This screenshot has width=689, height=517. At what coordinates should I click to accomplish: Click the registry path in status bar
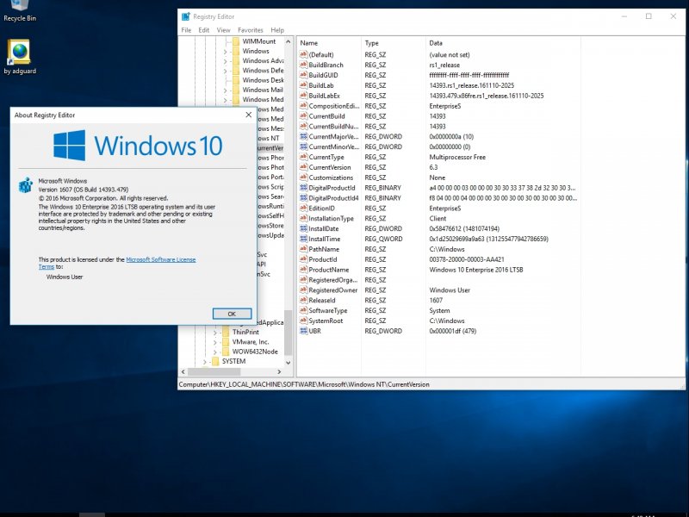[x=304, y=384]
